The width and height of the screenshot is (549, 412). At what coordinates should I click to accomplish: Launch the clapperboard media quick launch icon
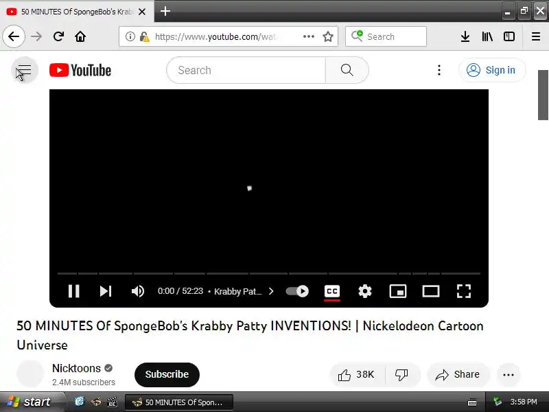click(112, 402)
